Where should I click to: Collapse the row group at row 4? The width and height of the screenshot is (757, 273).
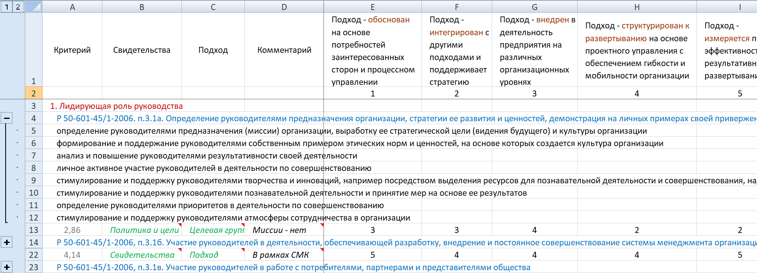point(7,118)
